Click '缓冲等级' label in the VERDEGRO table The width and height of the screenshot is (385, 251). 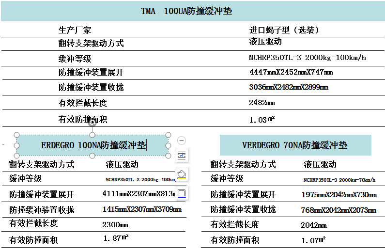point(227,178)
